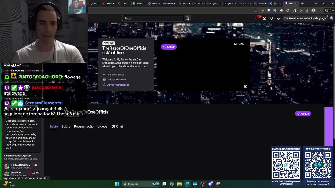Switch to the PixGG browser tab

click(169, 4)
